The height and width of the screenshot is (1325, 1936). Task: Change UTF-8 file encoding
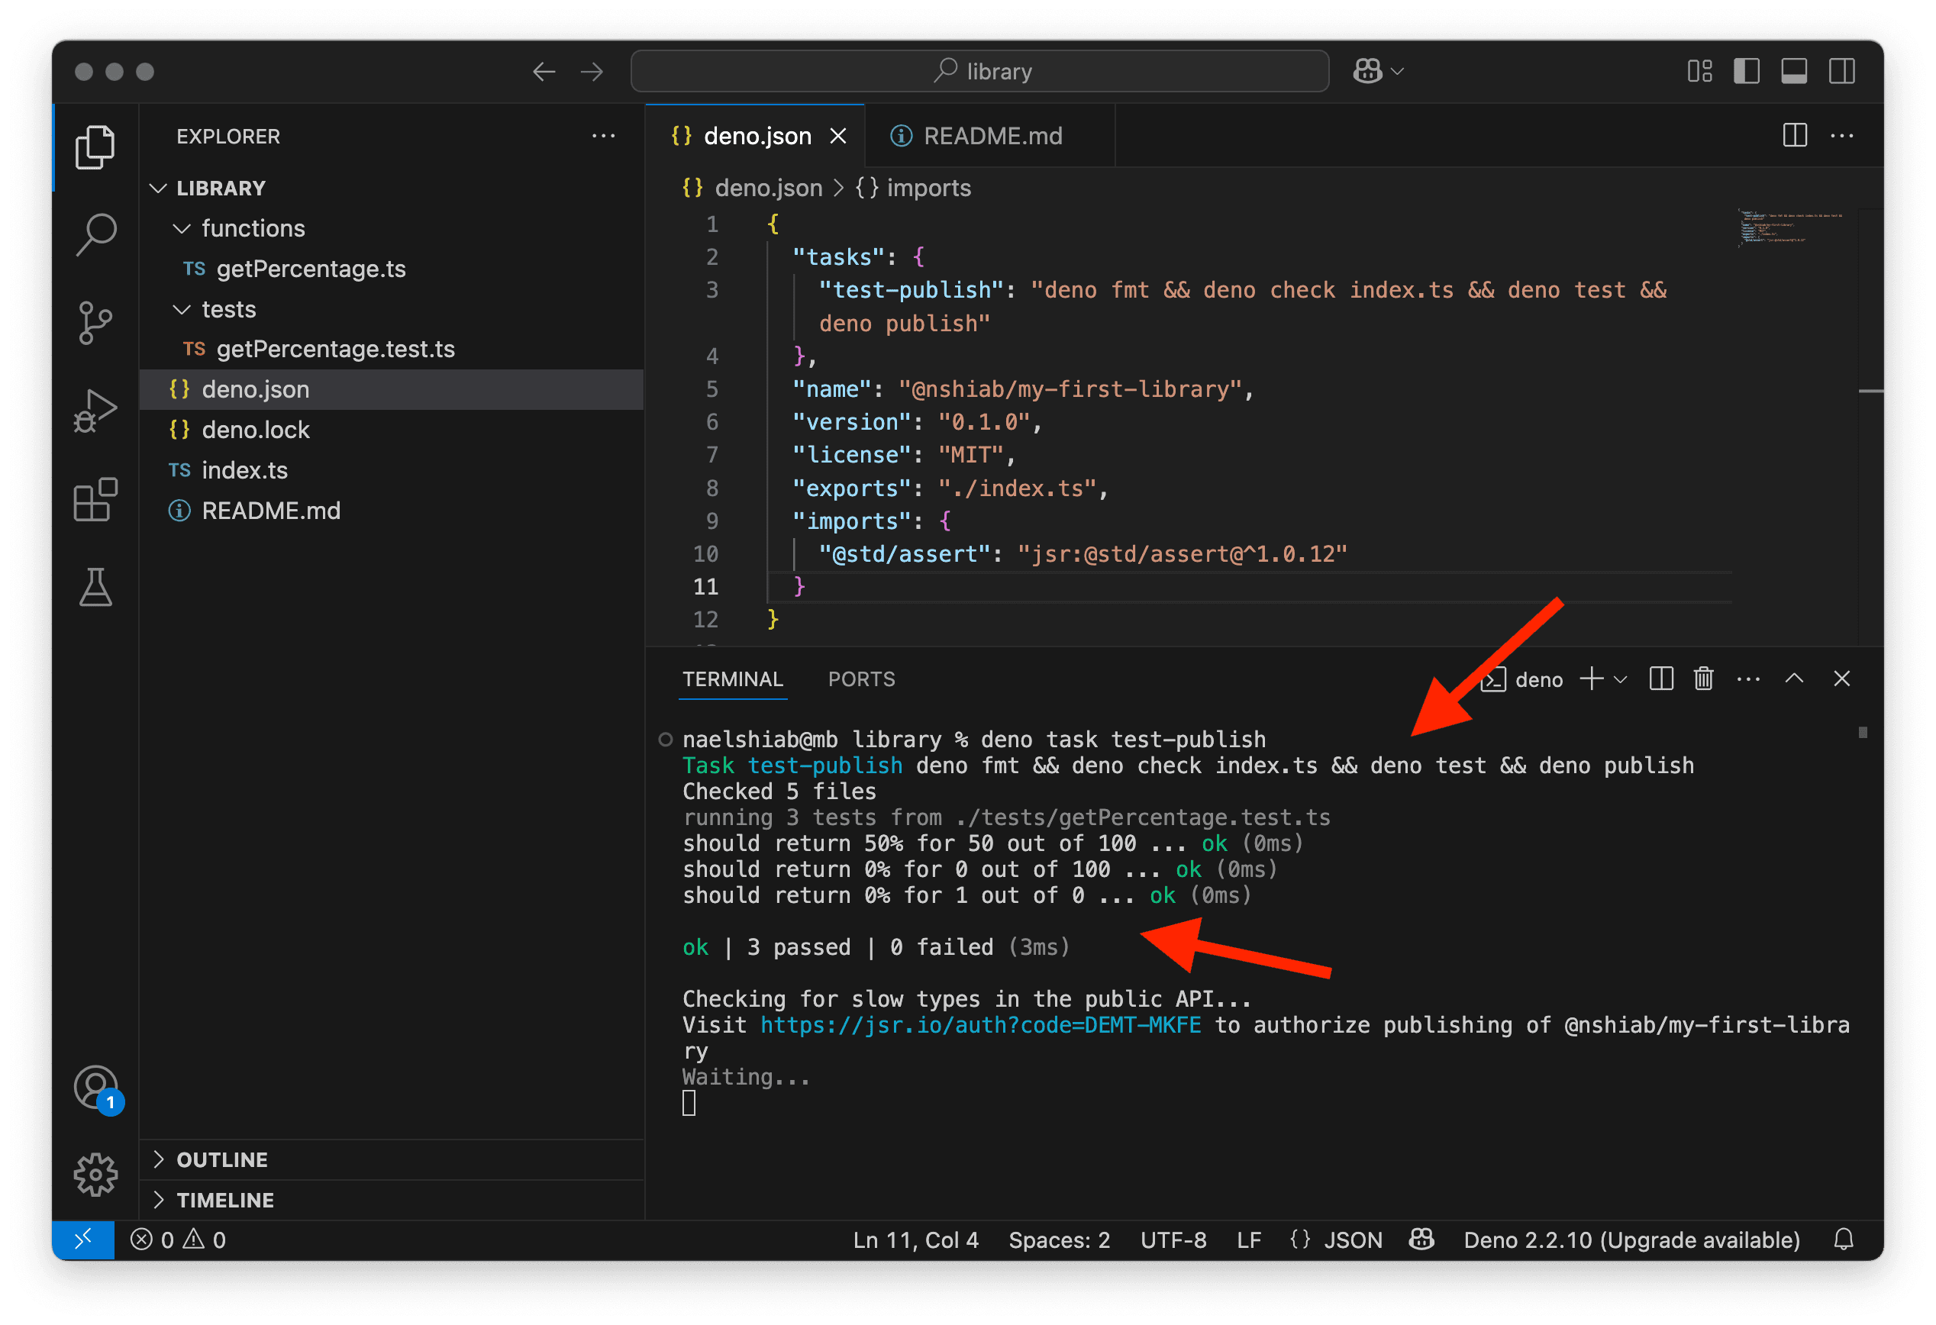coord(1173,1240)
